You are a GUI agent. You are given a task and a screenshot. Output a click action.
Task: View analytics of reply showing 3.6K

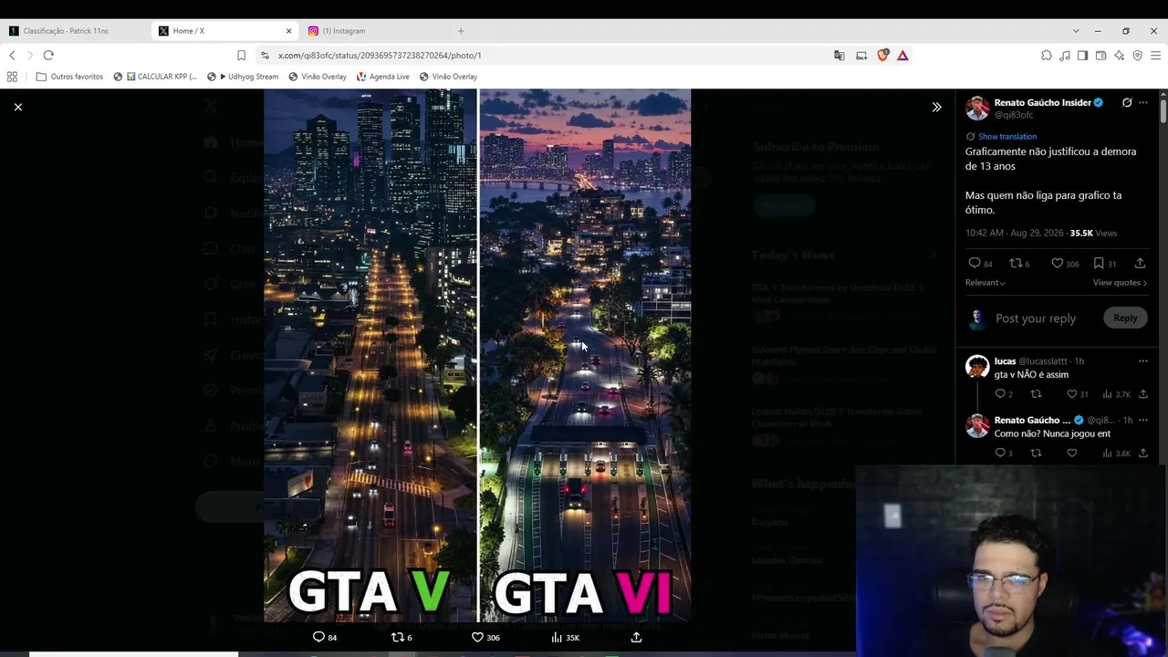coord(1116,453)
